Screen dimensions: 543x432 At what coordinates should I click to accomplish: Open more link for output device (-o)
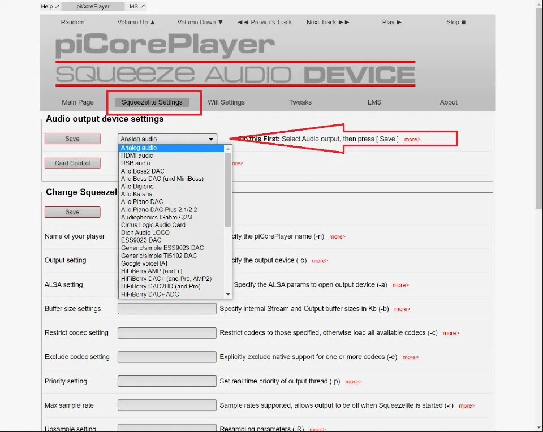tap(320, 261)
